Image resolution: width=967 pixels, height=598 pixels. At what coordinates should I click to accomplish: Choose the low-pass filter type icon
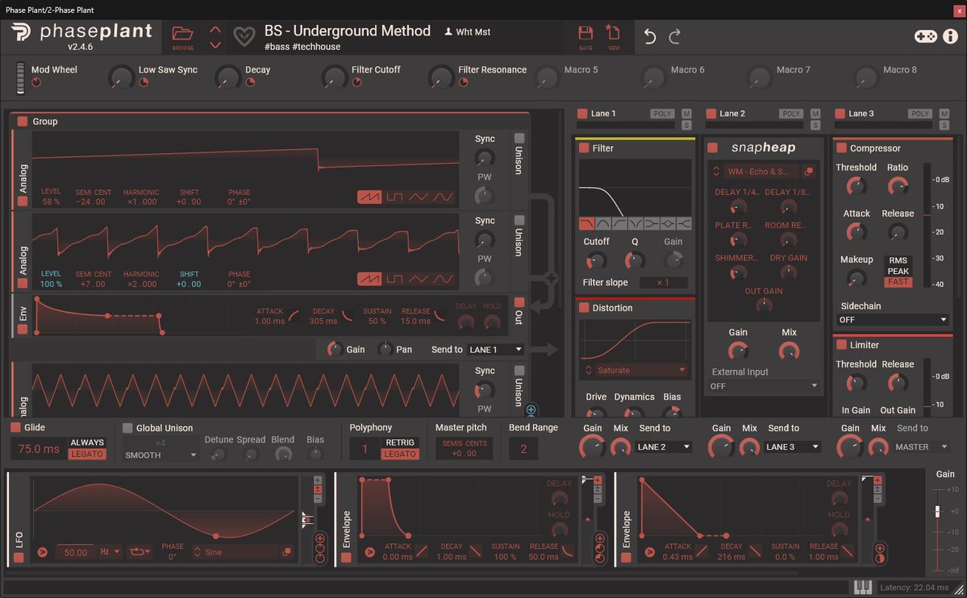pos(586,224)
